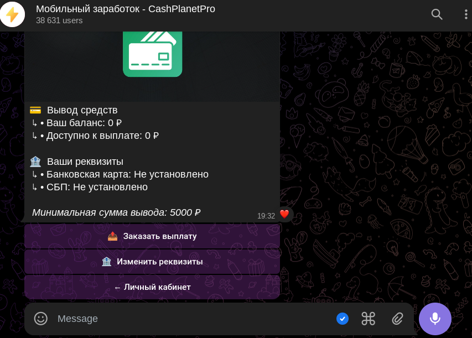Click the blue checkmark icon in message bar
This screenshot has width=472, height=338.
click(x=343, y=319)
